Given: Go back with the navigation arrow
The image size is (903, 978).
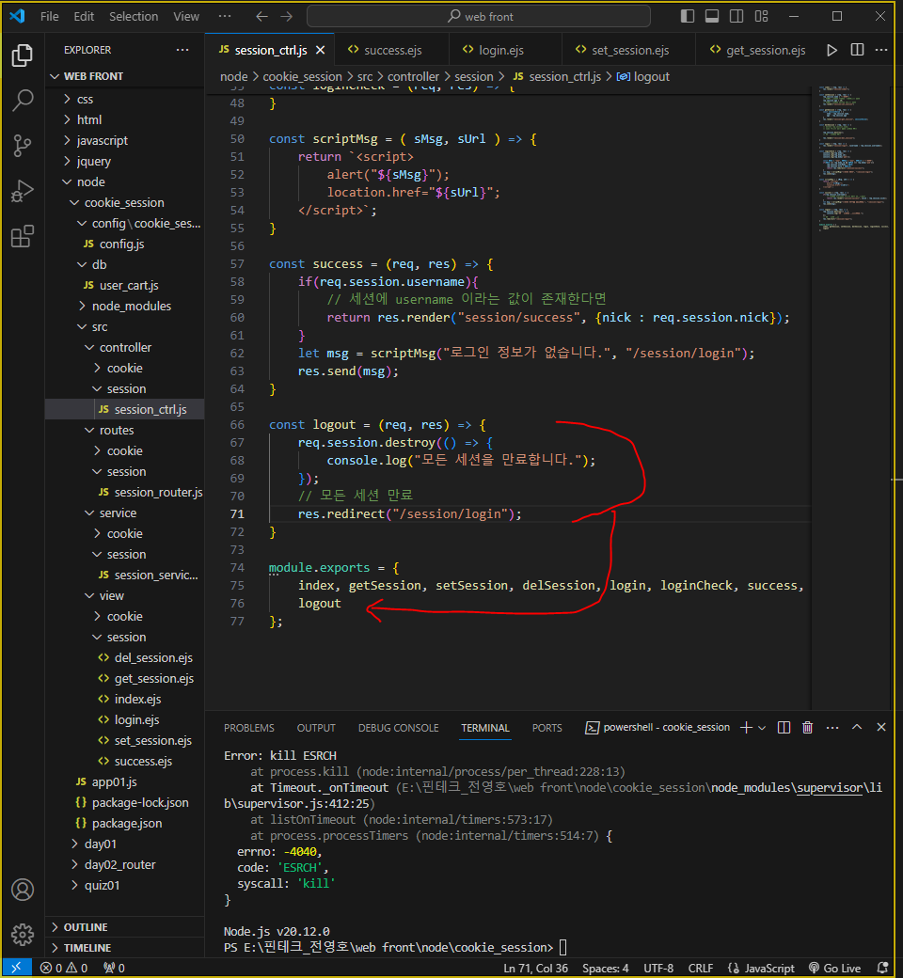Looking at the screenshot, I should click(x=261, y=16).
